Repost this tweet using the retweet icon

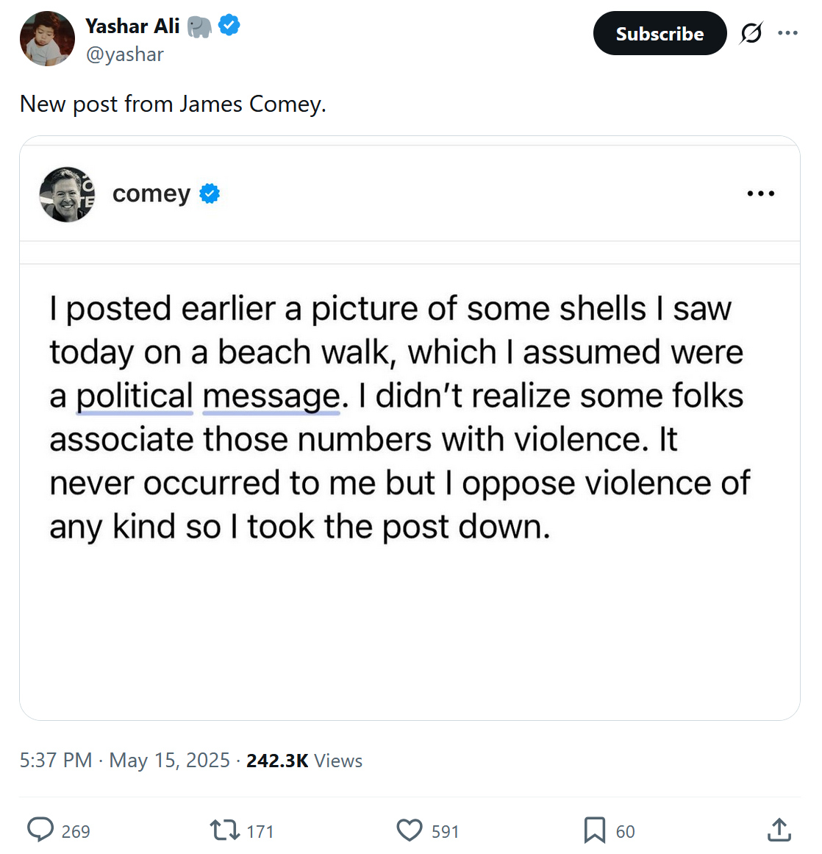224,830
